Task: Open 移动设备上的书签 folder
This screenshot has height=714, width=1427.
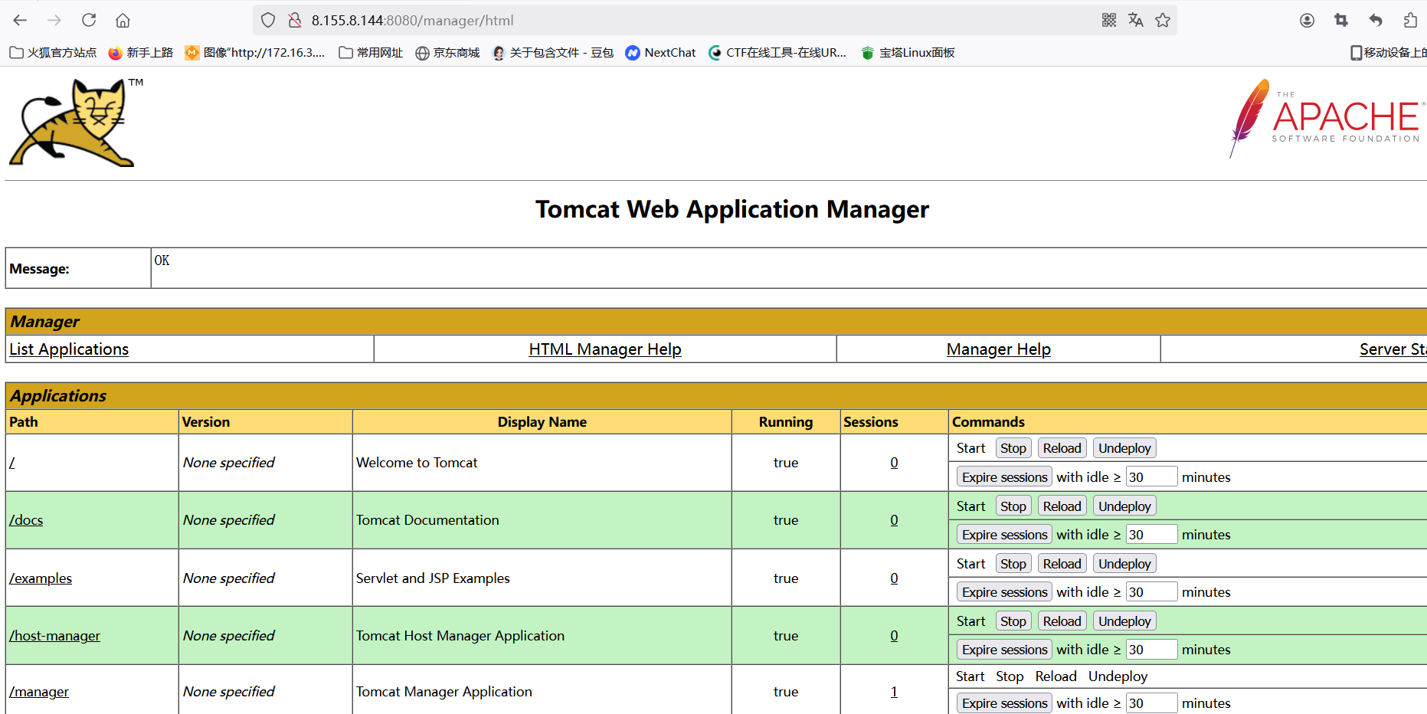Action: [x=1388, y=53]
